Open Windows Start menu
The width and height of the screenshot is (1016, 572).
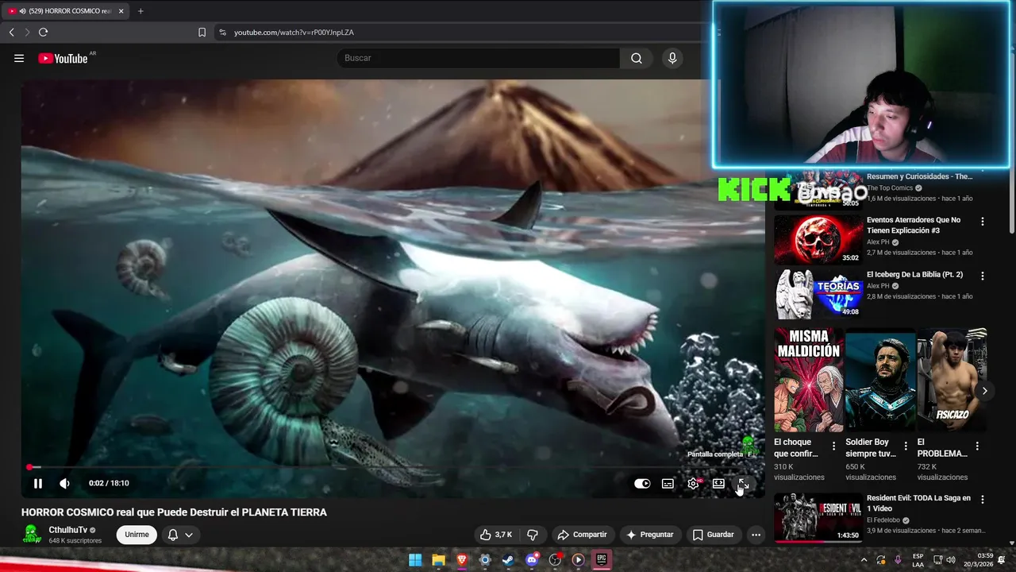point(415,560)
